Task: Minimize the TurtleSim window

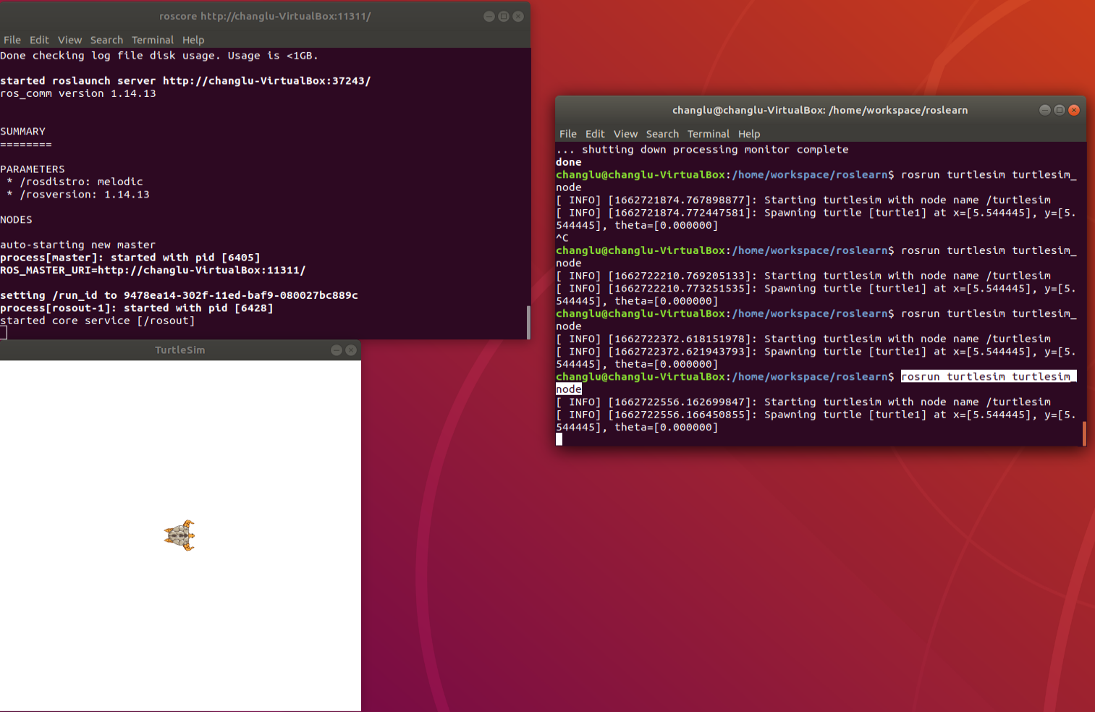Action: 337,350
